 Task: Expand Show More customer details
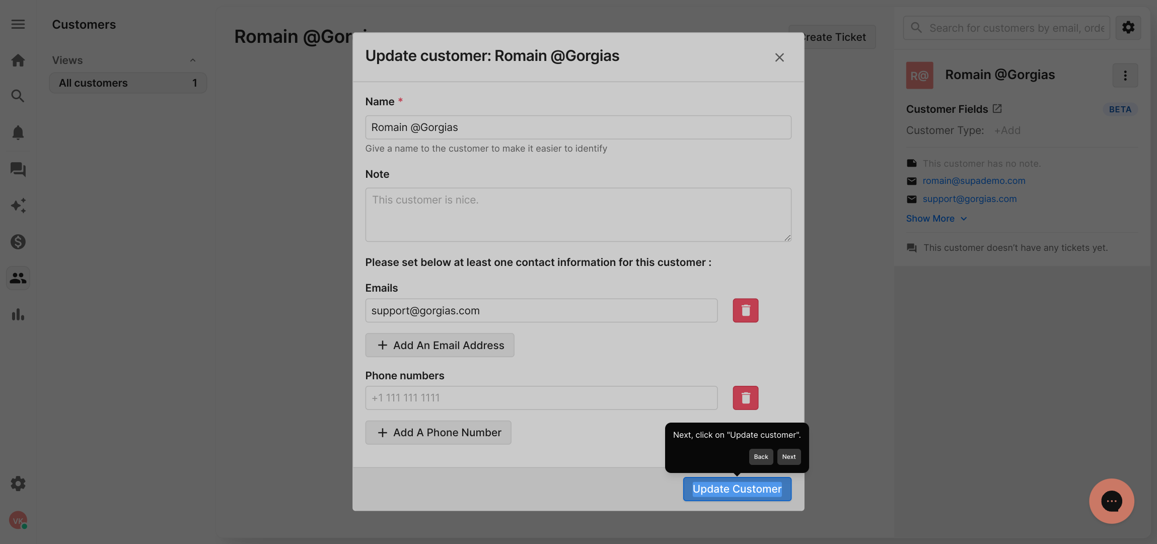click(936, 219)
